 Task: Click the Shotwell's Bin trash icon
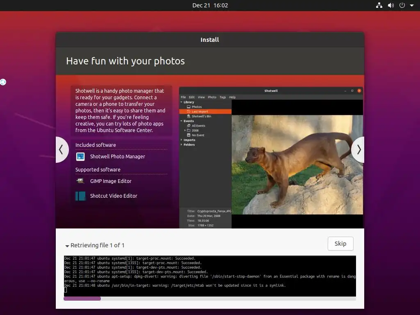click(x=189, y=116)
